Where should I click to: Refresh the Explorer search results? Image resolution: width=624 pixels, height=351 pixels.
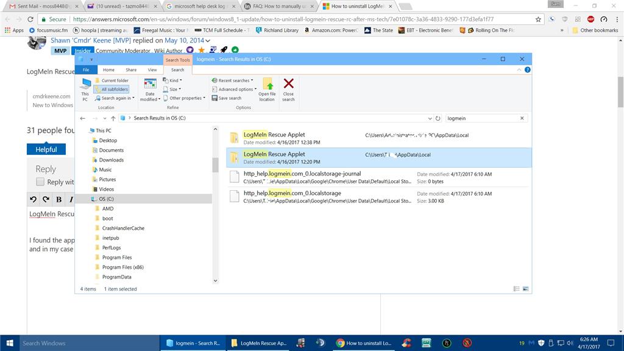point(438,118)
